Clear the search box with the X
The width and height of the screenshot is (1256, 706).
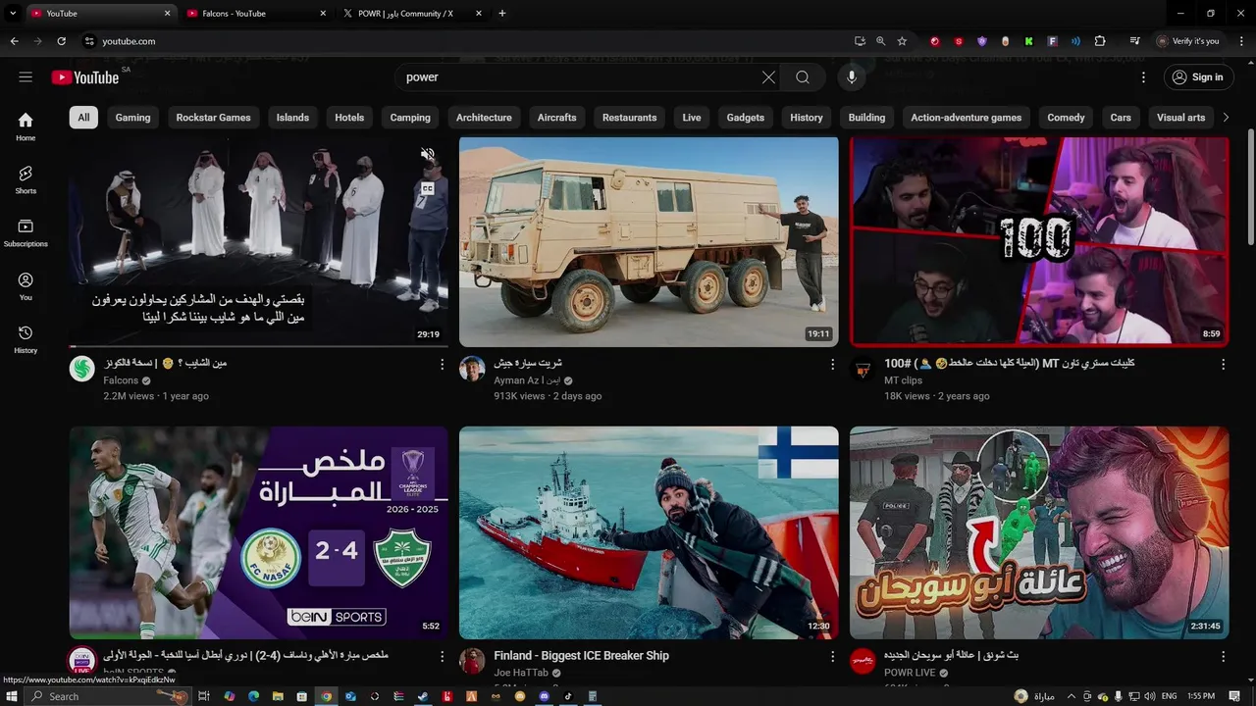768,77
